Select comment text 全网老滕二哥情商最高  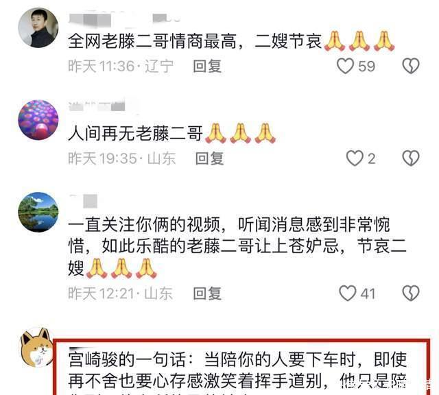pyautogui.click(x=152, y=41)
